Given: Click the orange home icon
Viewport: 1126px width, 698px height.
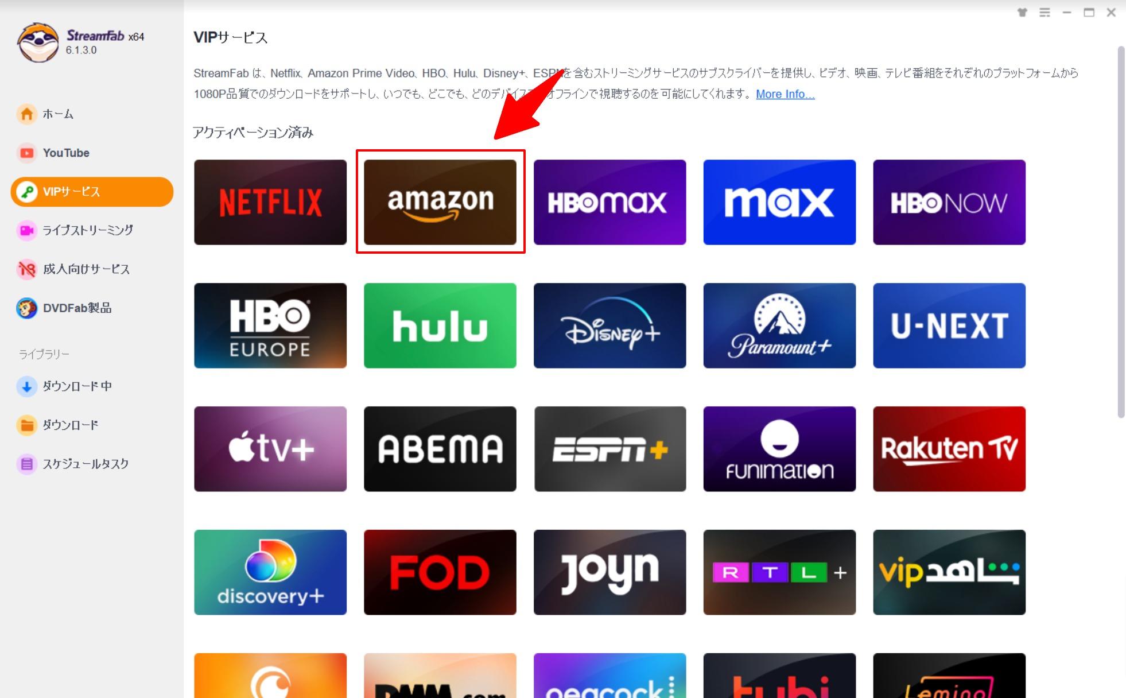Looking at the screenshot, I should pos(26,114).
